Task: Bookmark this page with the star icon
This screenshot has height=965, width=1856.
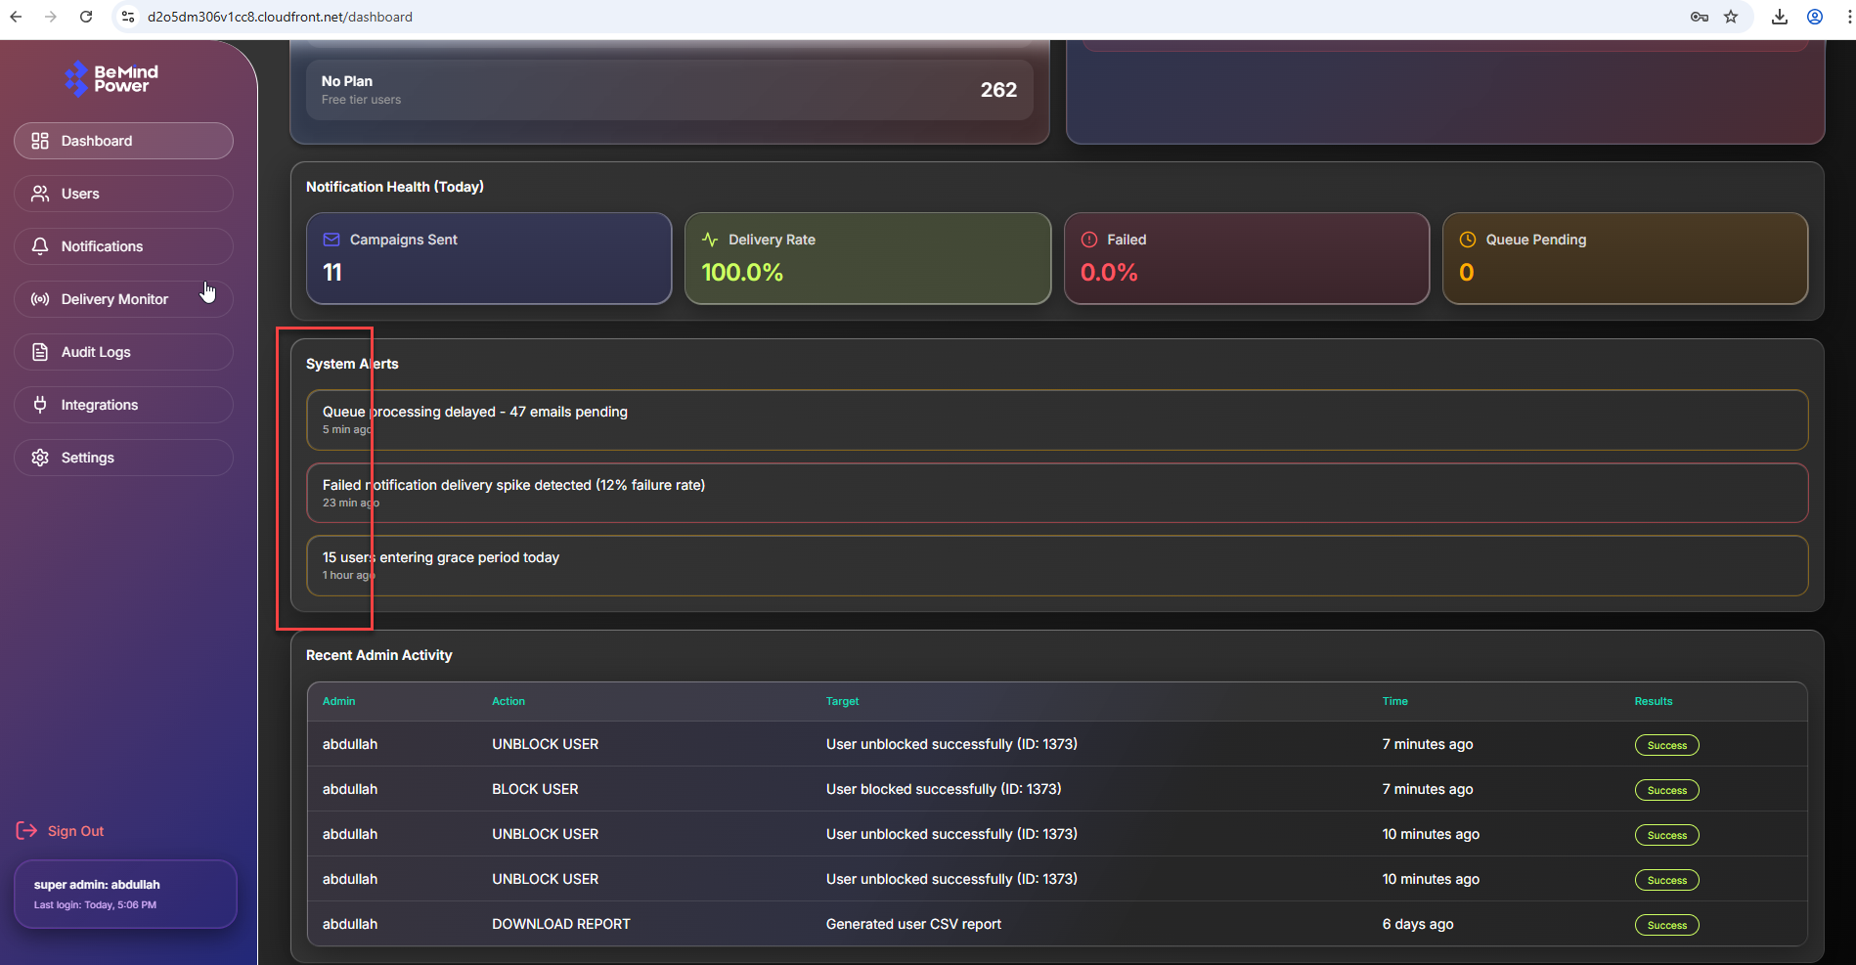Action: click(x=1731, y=17)
